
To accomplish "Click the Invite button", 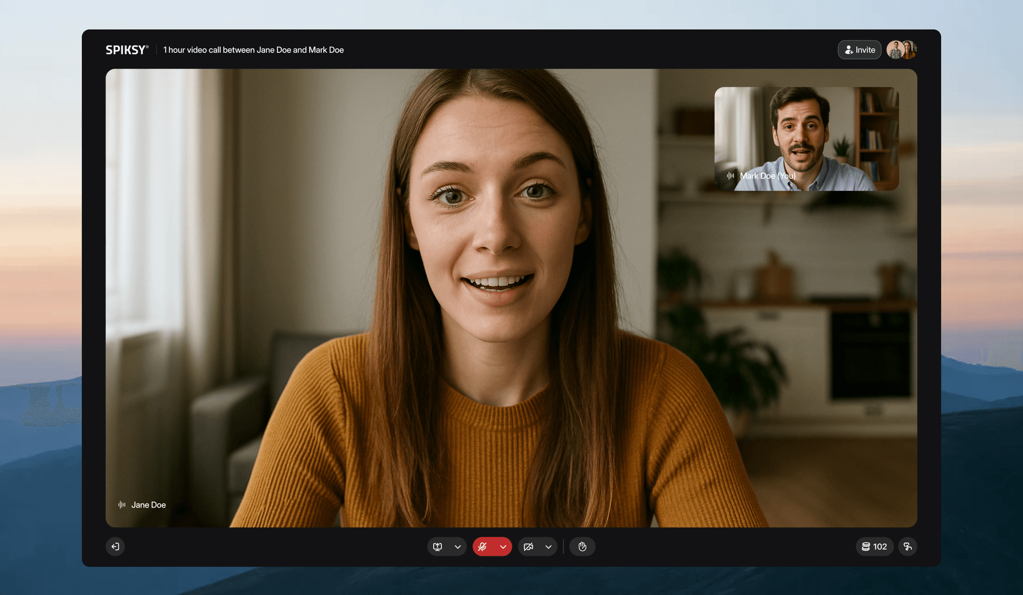I will tap(859, 50).
